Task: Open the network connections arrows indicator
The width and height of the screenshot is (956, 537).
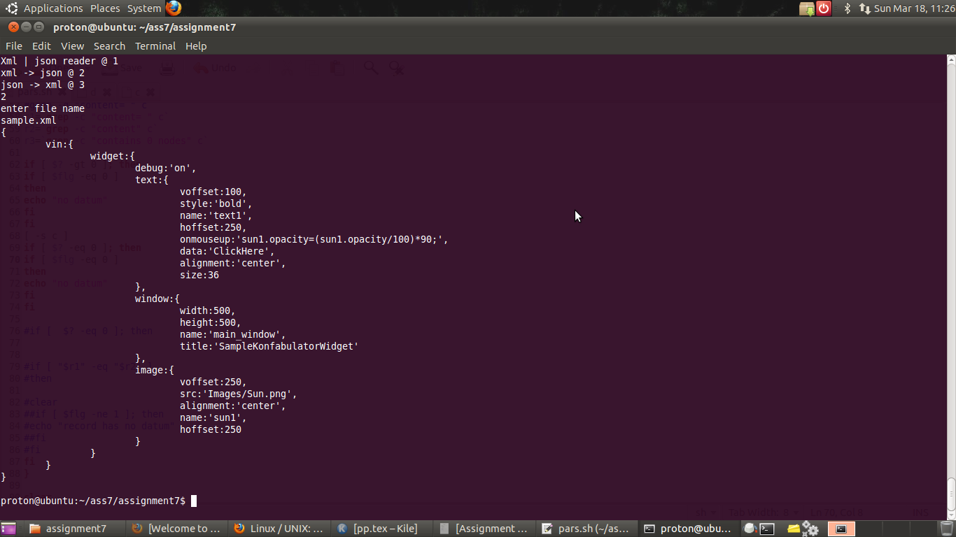Action: click(865, 8)
